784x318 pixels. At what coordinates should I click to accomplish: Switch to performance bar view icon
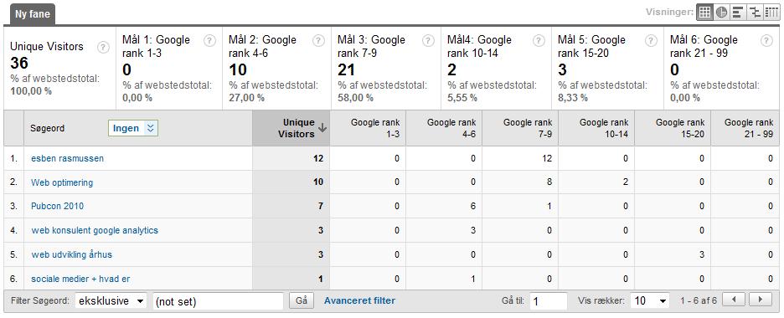pos(737,13)
